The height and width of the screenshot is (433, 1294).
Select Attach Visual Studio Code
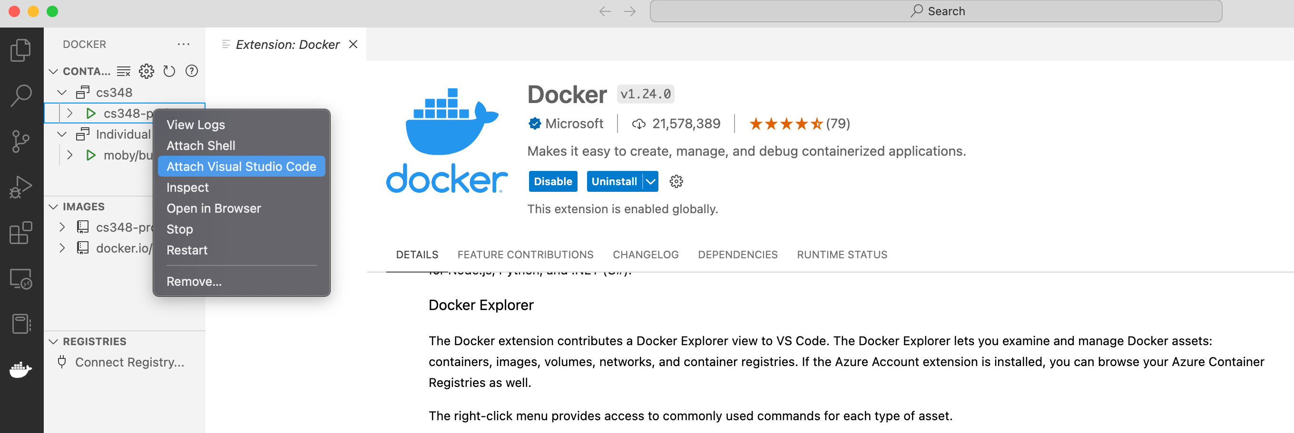click(242, 166)
